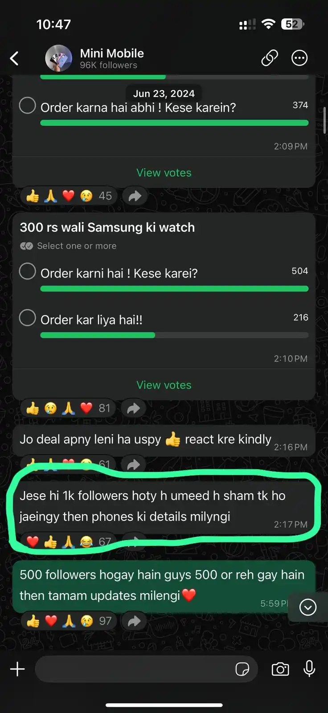Open reactions summary showing 81
This screenshot has width=328, height=713.
click(x=69, y=408)
